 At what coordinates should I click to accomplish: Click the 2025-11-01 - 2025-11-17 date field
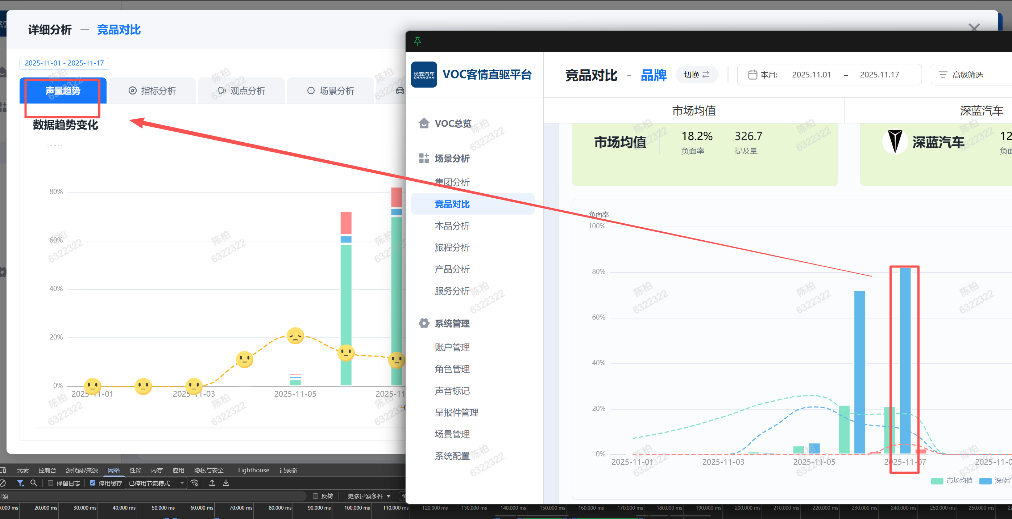(64, 63)
